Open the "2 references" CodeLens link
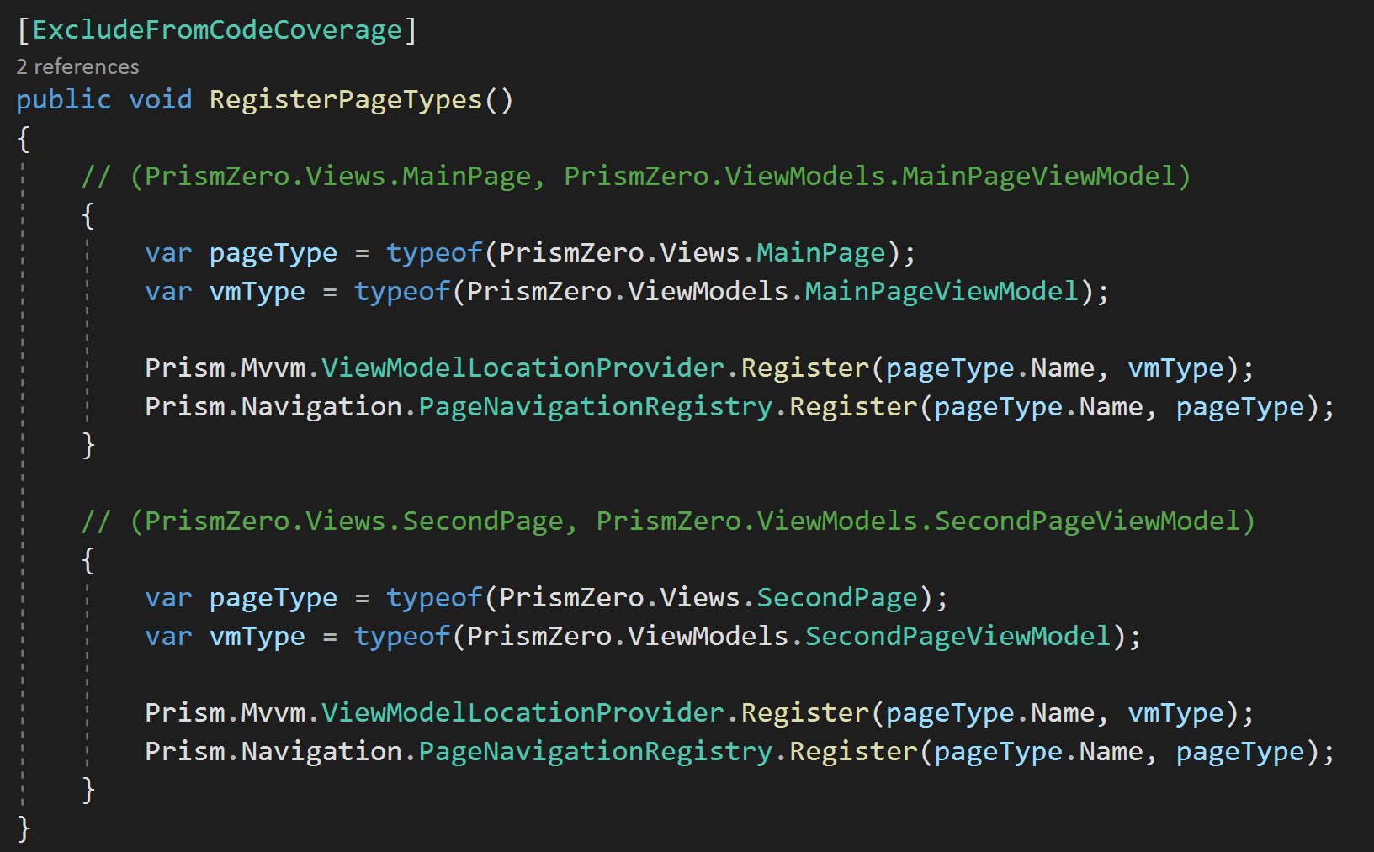Viewport: 1374px width, 852px height. point(77,66)
